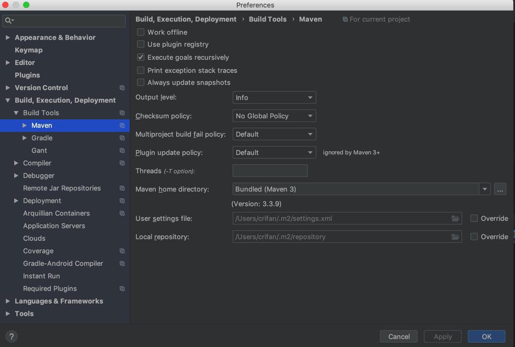
Task: Expand the Gradle tree node arrow
Action: [25, 138]
